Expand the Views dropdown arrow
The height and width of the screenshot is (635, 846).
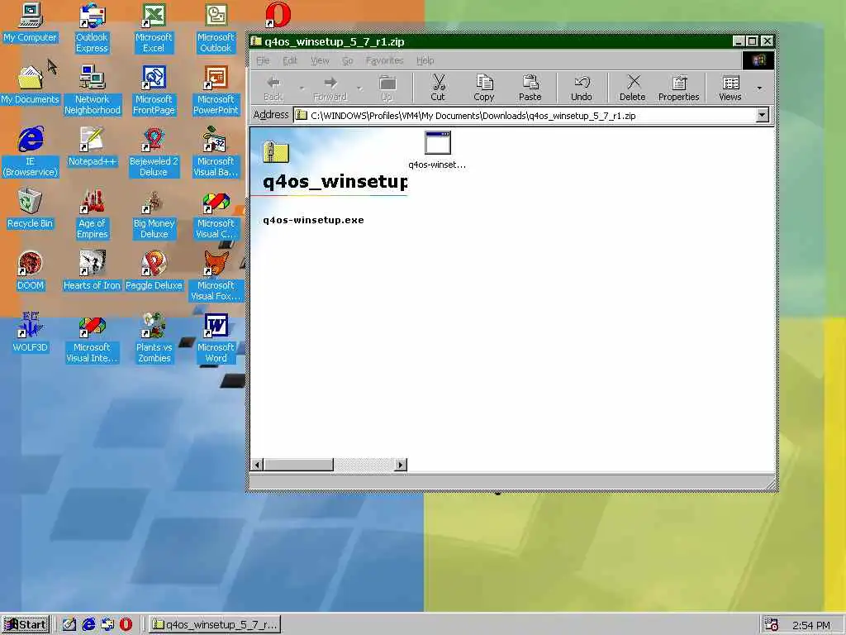click(760, 88)
